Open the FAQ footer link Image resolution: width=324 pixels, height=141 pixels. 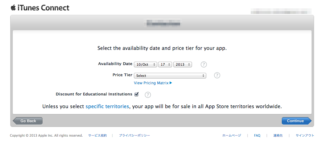[257, 135]
